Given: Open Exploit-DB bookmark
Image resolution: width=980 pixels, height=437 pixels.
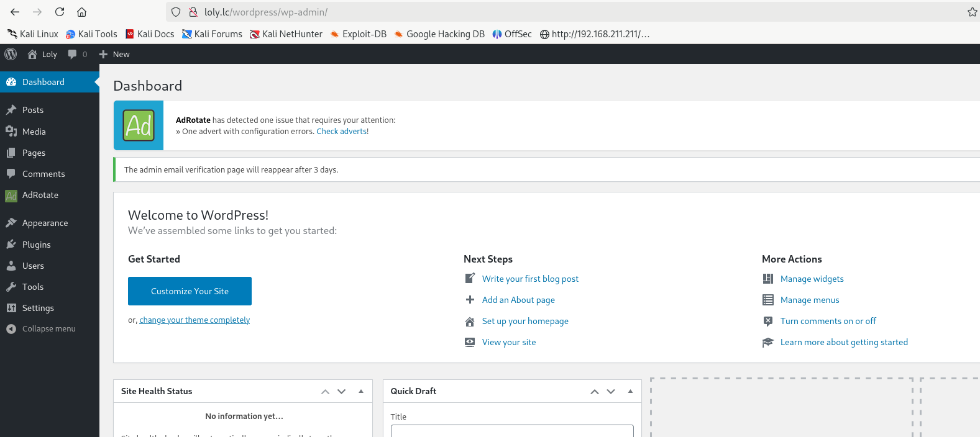Looking at the screenshot, I should (x=358, y=34).
